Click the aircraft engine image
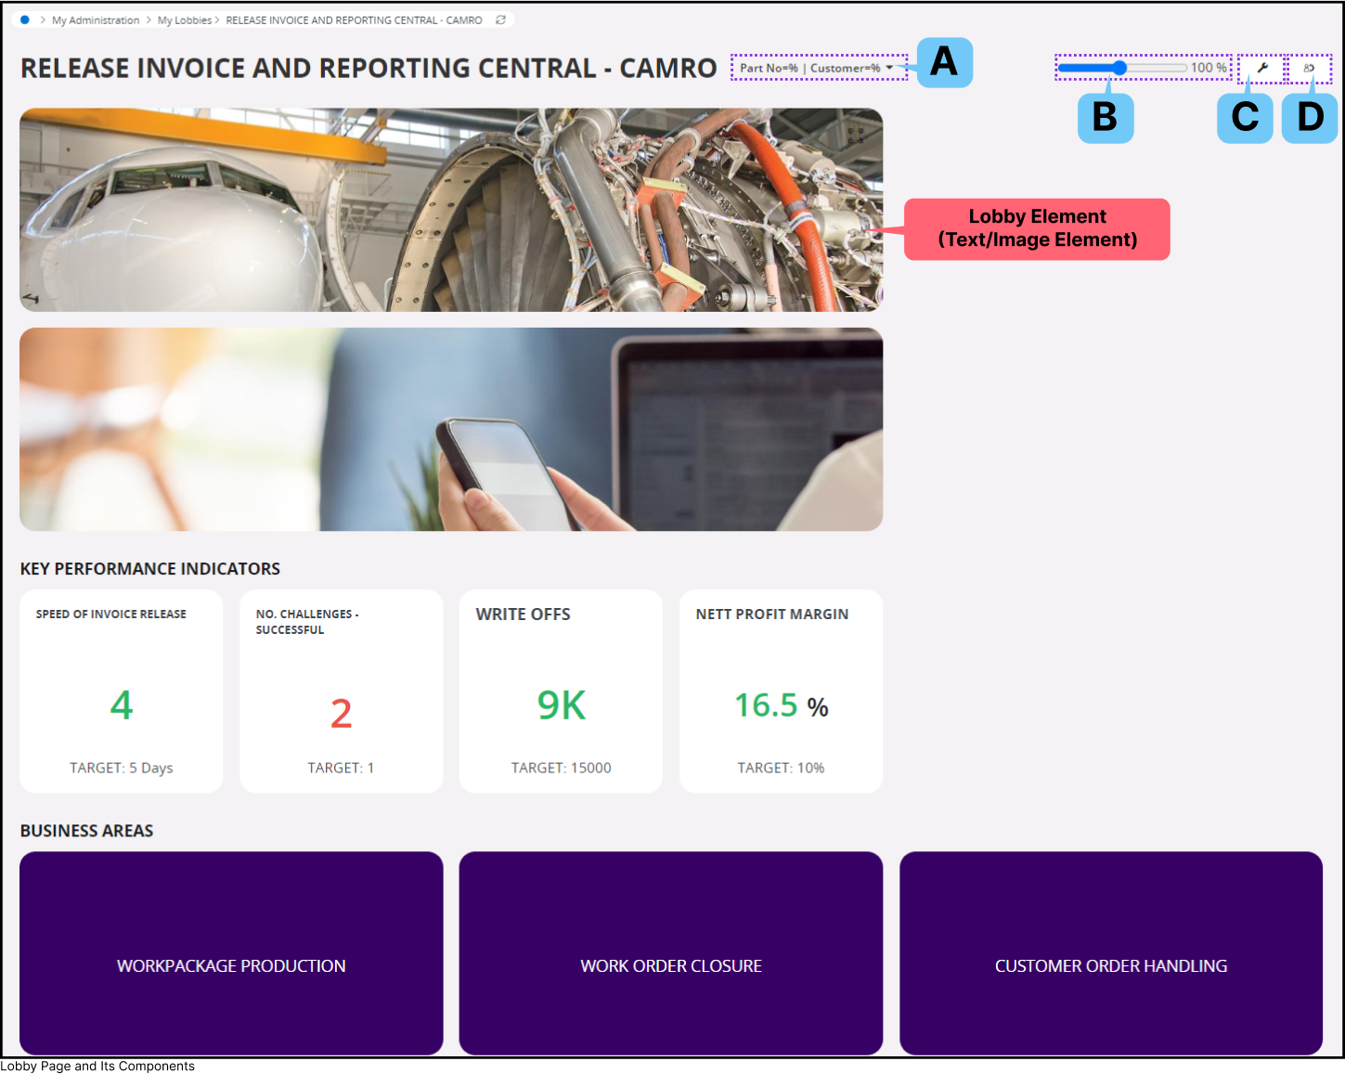1345x1074 pixels. point(451,210)
